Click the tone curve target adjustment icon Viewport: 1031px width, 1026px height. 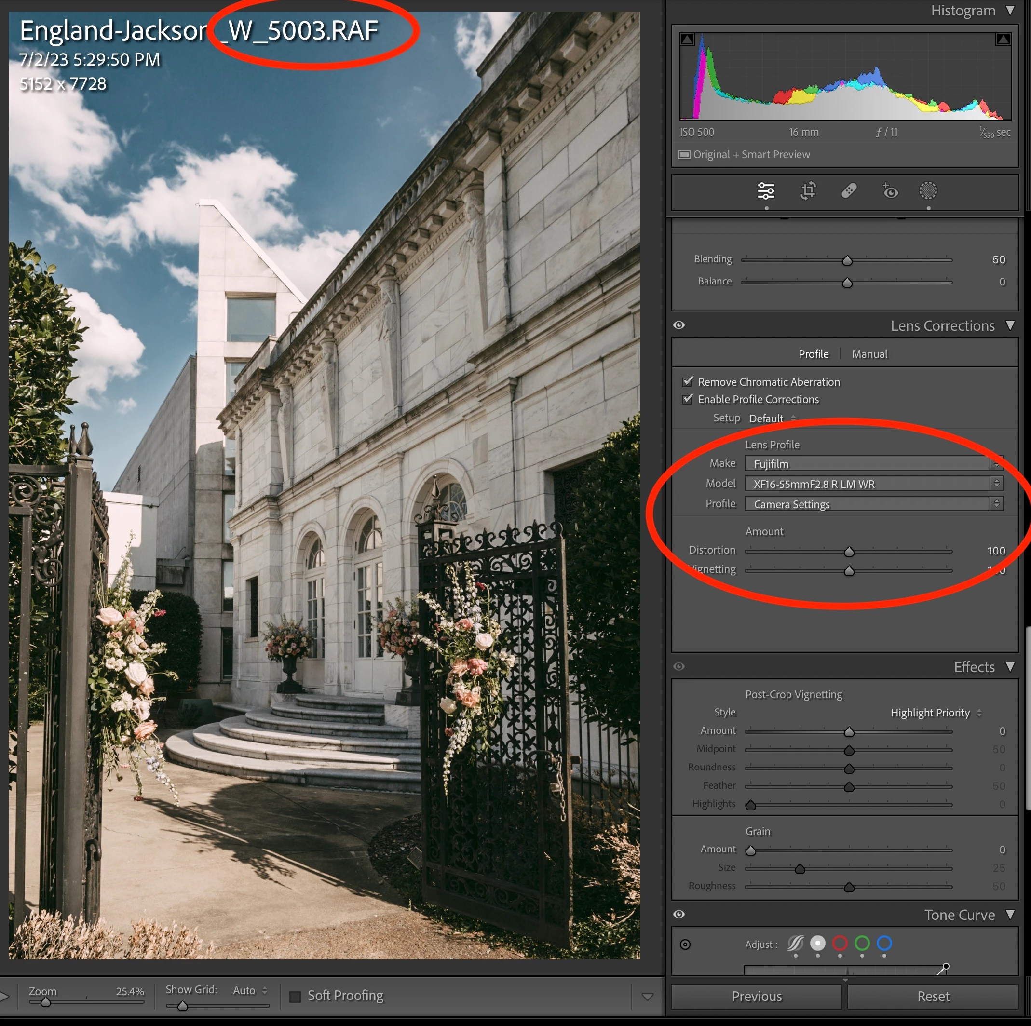point(685,945)
